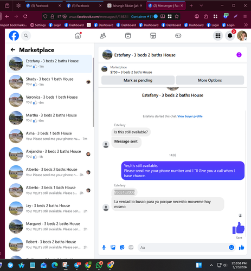Open browser settings gear in tab bar
This screenshot has width=251, height=271.
click(18, 6)
